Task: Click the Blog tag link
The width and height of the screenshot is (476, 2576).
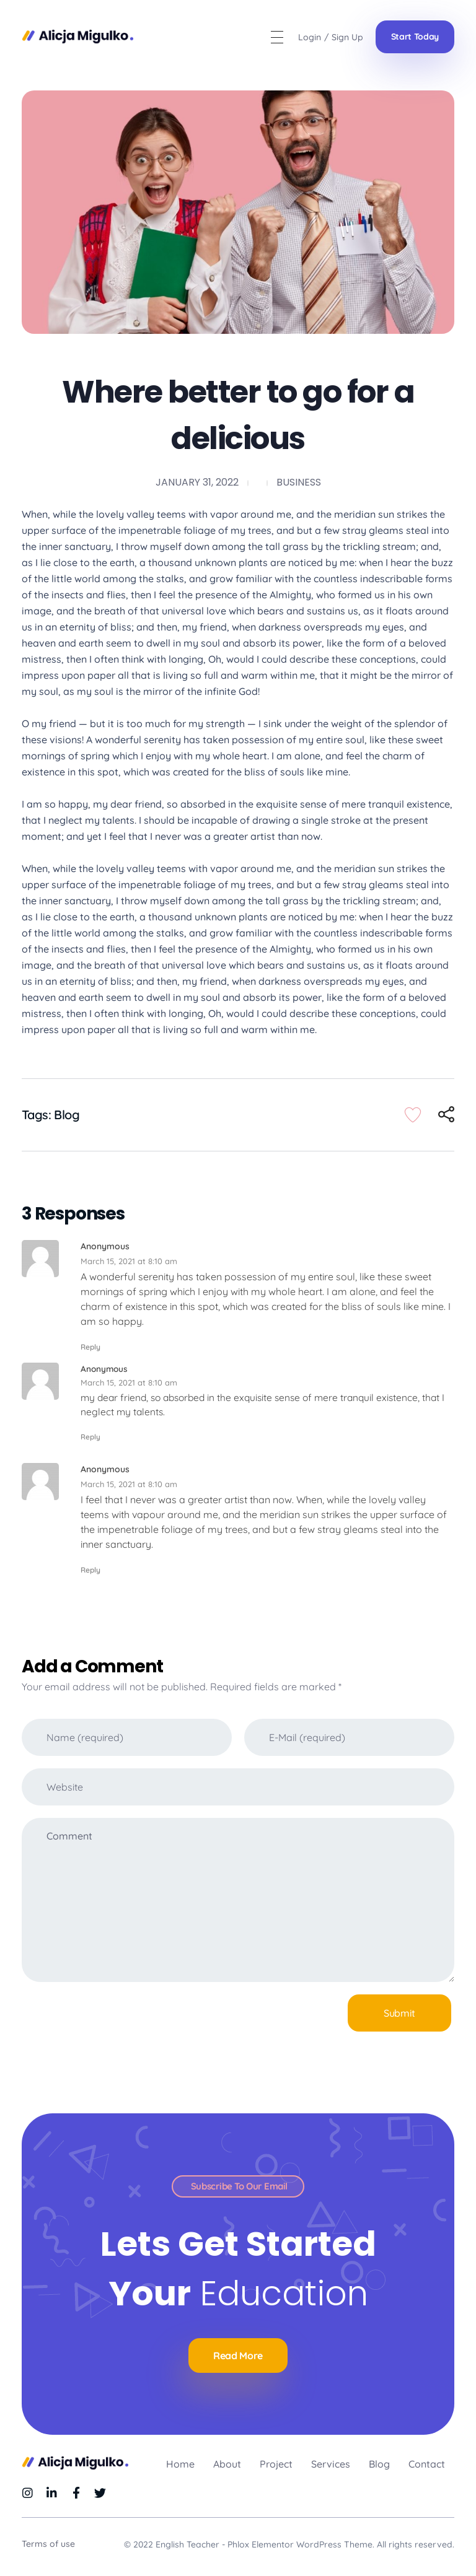Action: tap(67, 1115)
